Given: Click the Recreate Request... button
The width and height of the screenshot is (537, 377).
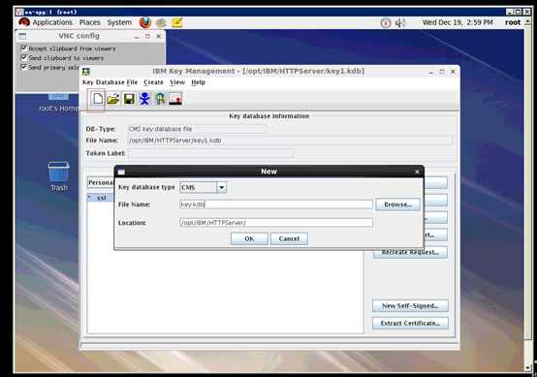Looking at the screenshot, I should coord(410,253).
